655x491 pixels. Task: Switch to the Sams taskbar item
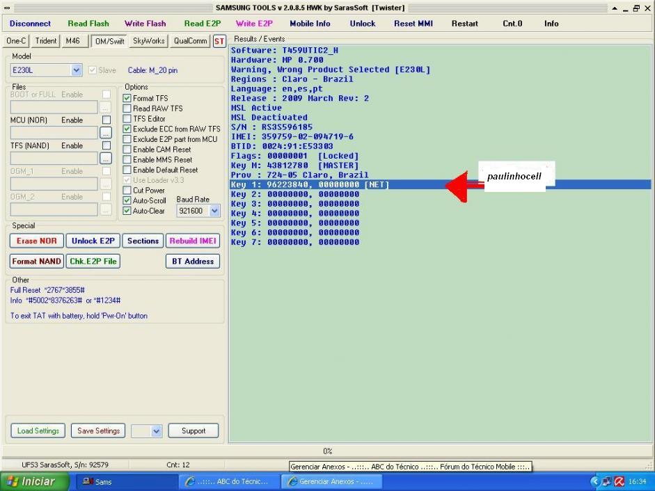pos(125,482)
